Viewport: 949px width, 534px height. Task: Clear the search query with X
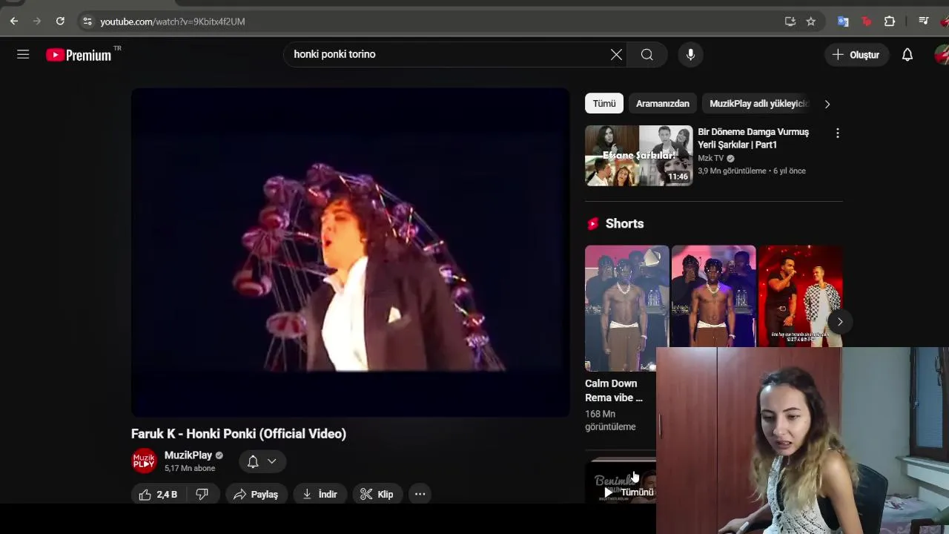click(616, 54)
